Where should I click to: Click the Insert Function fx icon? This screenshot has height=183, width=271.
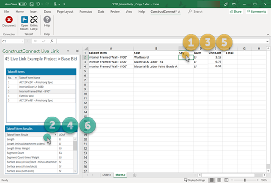(51, 41)
